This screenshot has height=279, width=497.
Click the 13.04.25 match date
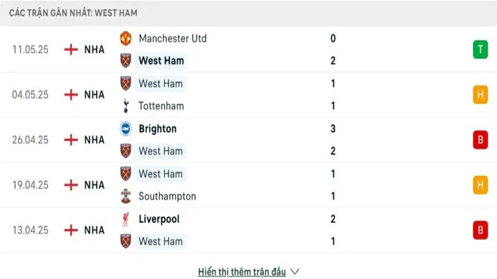pos(30,230)
